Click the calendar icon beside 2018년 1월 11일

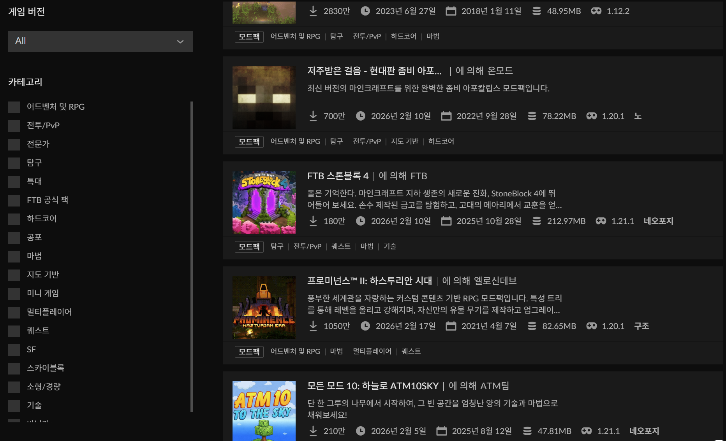451,11
